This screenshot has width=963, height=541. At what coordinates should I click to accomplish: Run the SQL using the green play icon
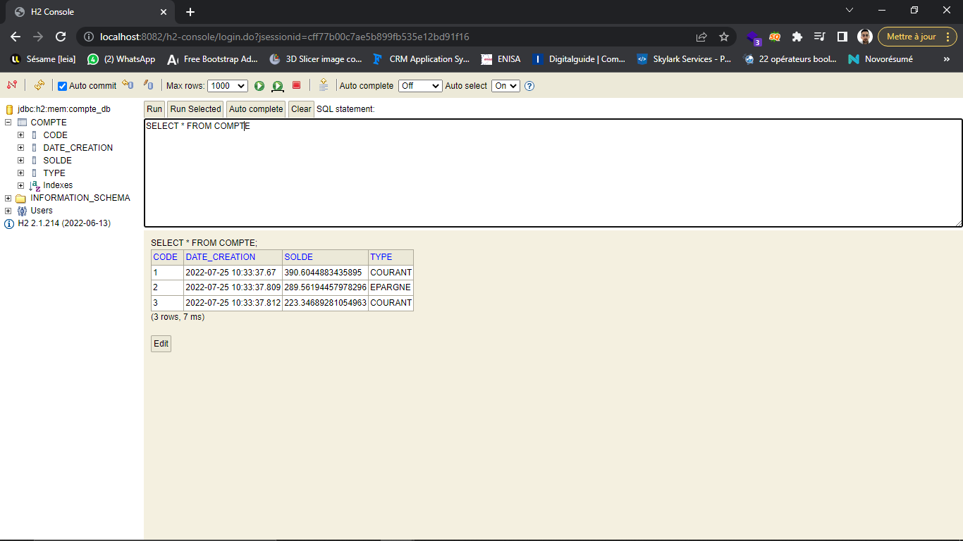click(259, 85)
